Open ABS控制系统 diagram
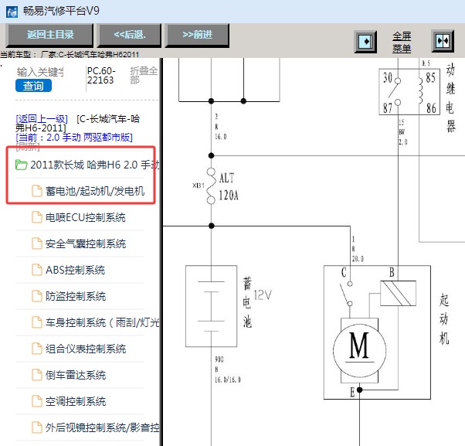 (x=75, y=270)
